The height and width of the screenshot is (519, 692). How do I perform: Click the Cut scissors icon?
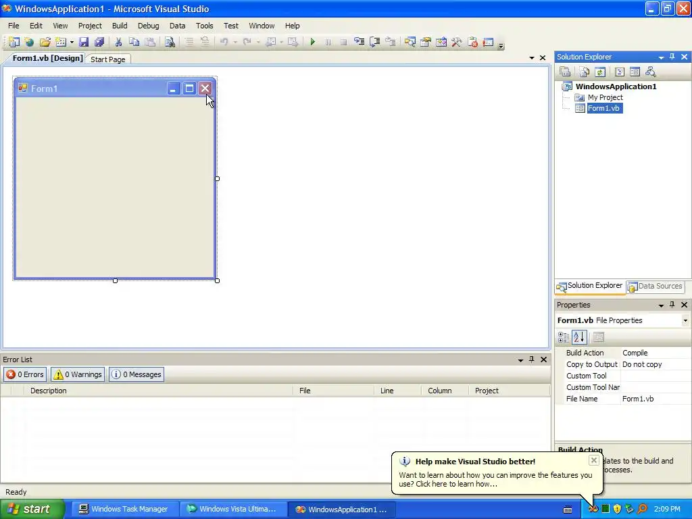coord(118,42)
